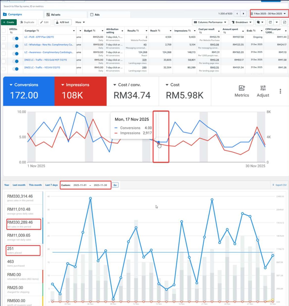
Task: Tick checkbox for LC - WhatsApp campaign row
Action: point(3,46)
